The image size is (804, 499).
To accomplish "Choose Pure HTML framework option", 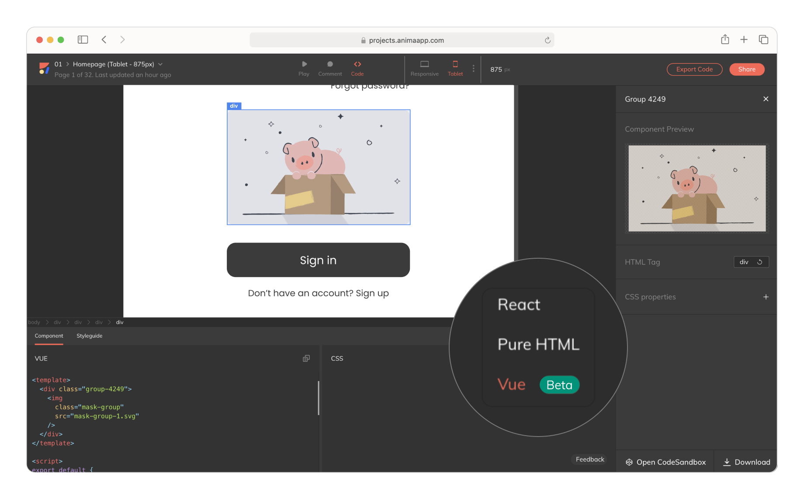I will (x=538, y=344).
